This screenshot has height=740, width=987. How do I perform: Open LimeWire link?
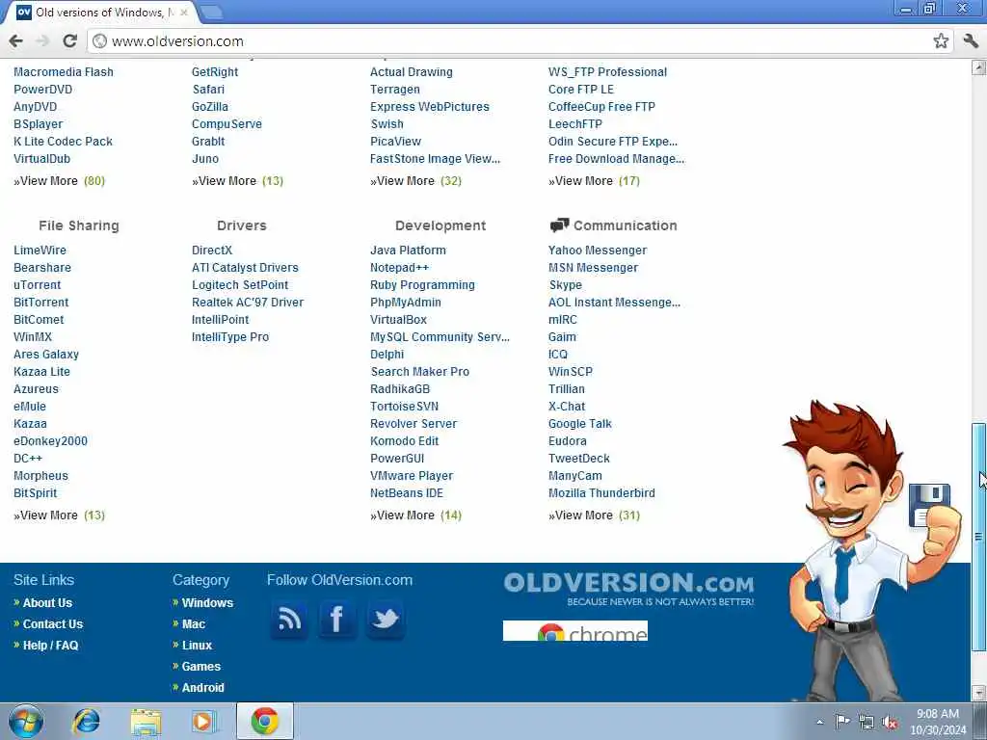click(40, 251)
